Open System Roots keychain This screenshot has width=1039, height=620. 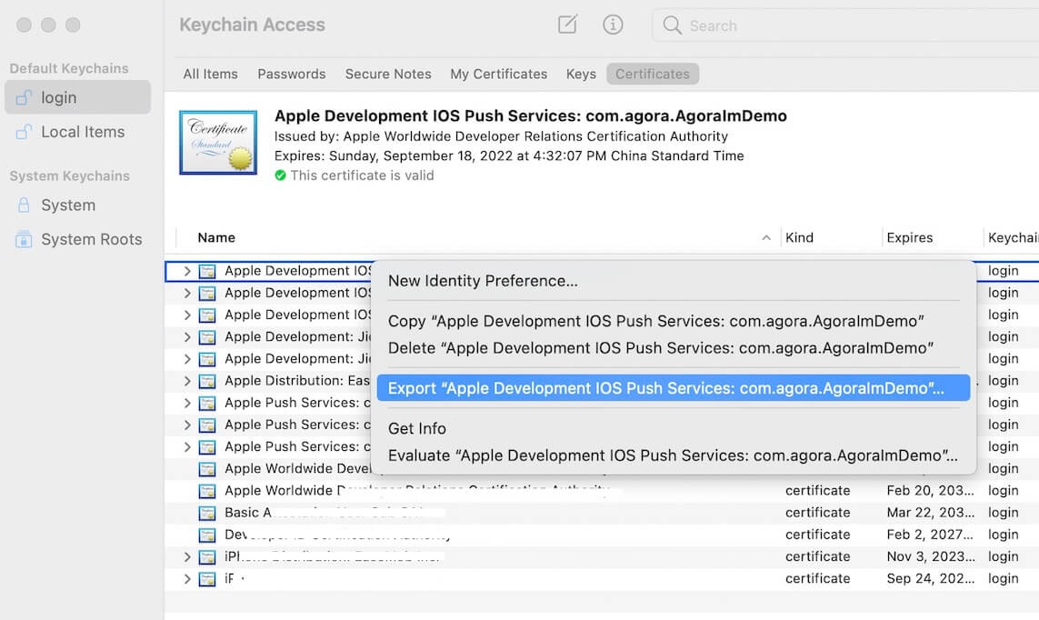91,239
